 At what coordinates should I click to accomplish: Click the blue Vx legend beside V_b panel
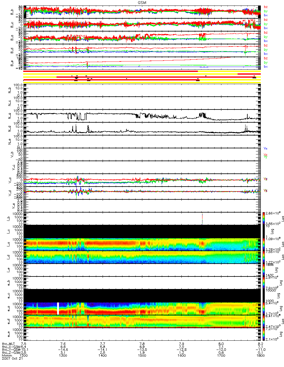click(265, 148)
